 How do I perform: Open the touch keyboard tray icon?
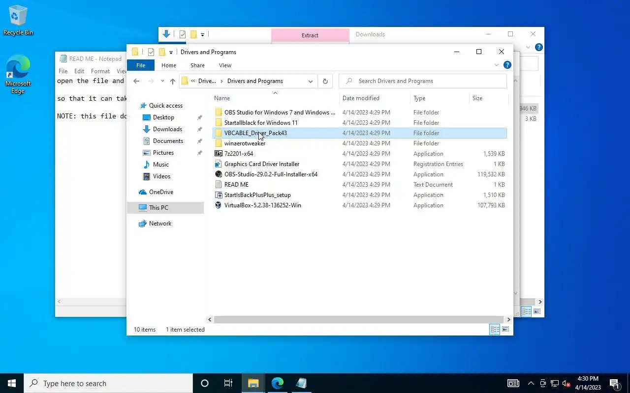point(513,383)
